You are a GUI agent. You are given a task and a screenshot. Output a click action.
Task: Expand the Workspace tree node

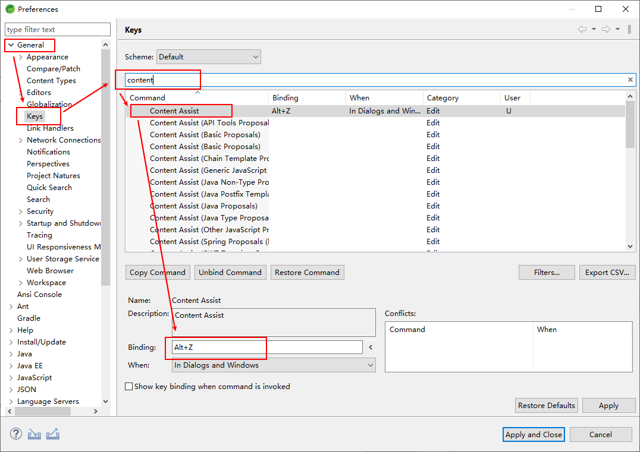pyautogui.click(x=20, y=283)
